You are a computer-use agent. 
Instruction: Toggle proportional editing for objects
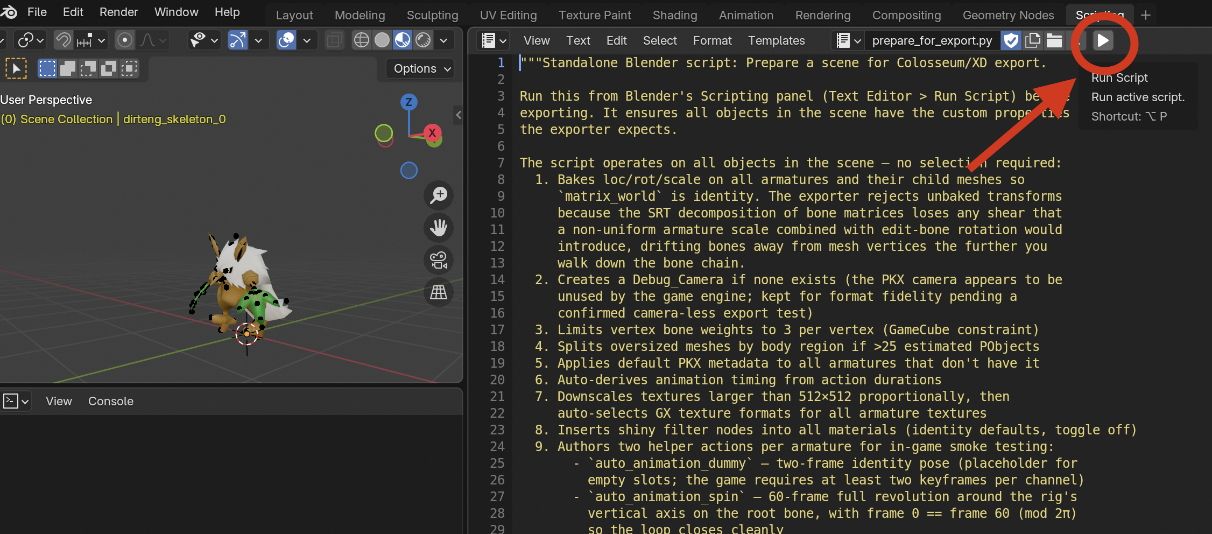[125, 40]
